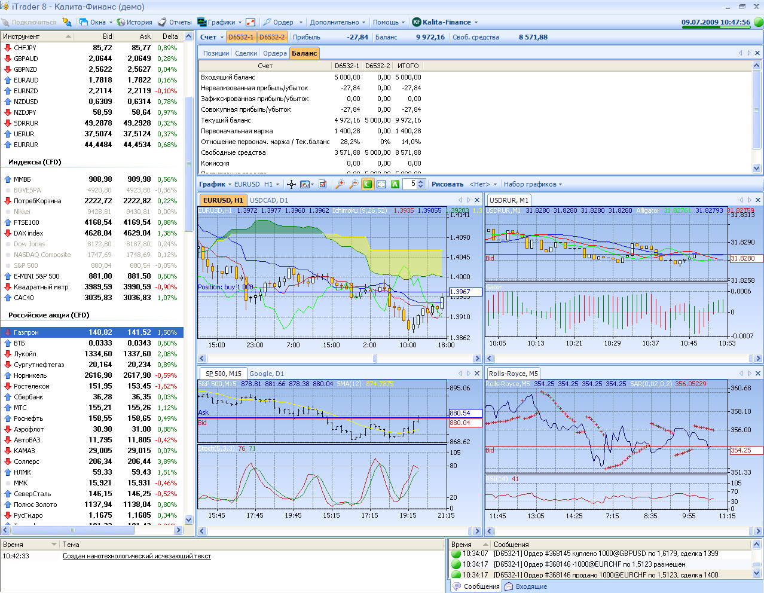Viewport: 764px width, 593px height.
Task: Click the chart properties checkbox icon
Action: click(x=323, y=184)
